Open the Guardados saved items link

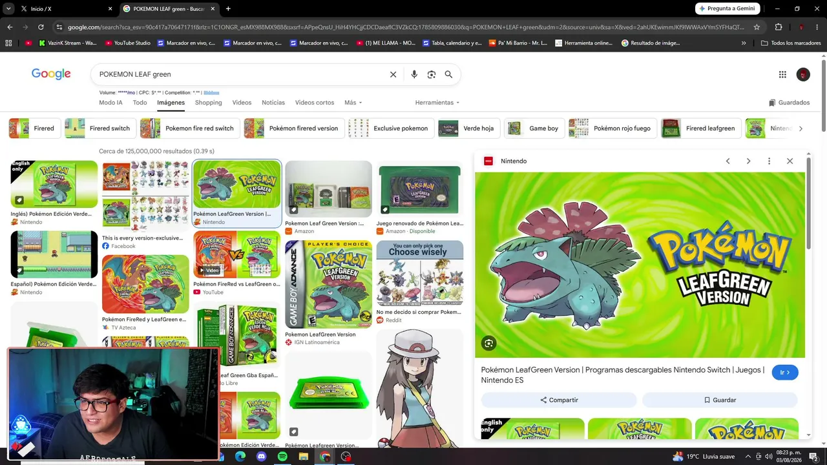(789, 103)
